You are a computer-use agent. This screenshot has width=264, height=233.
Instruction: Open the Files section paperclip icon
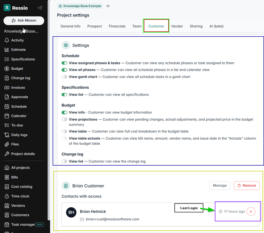(x=7, y=144)
